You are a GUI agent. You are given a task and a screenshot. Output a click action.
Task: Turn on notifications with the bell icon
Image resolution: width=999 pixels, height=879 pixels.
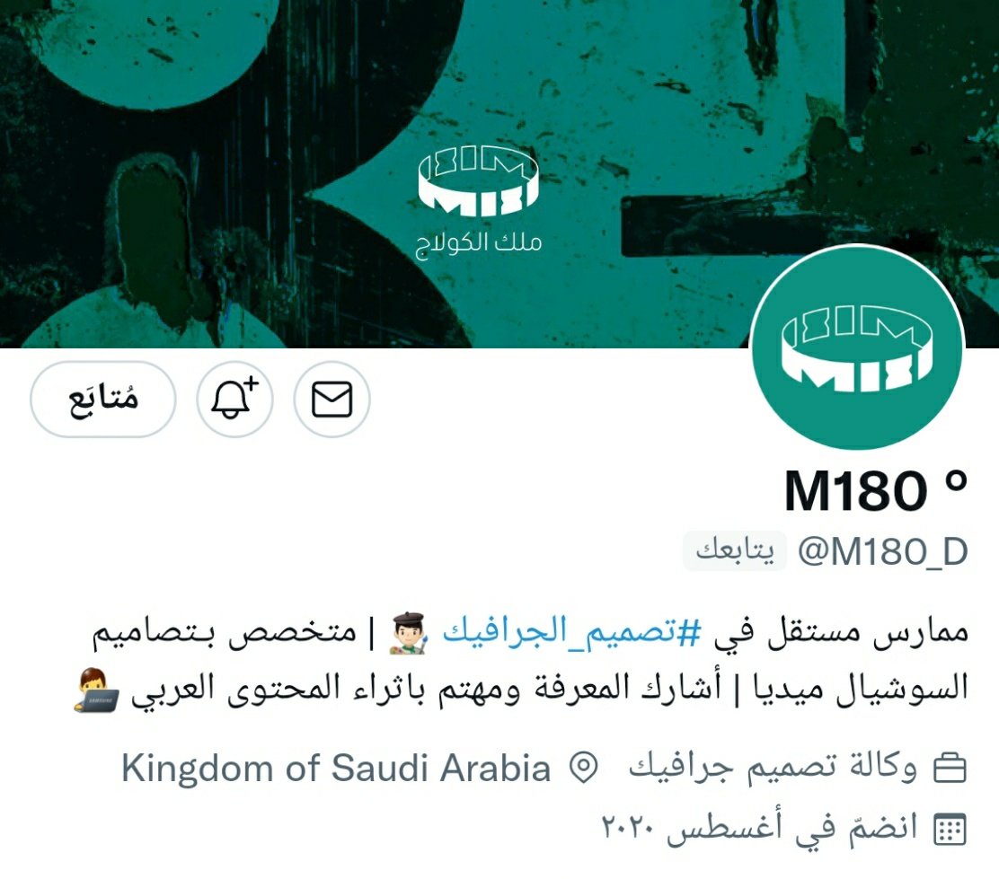point(234,400)
